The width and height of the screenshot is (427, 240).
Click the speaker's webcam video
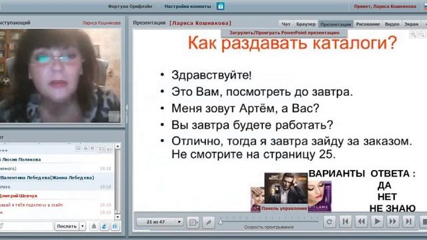[x=60, y=75]
